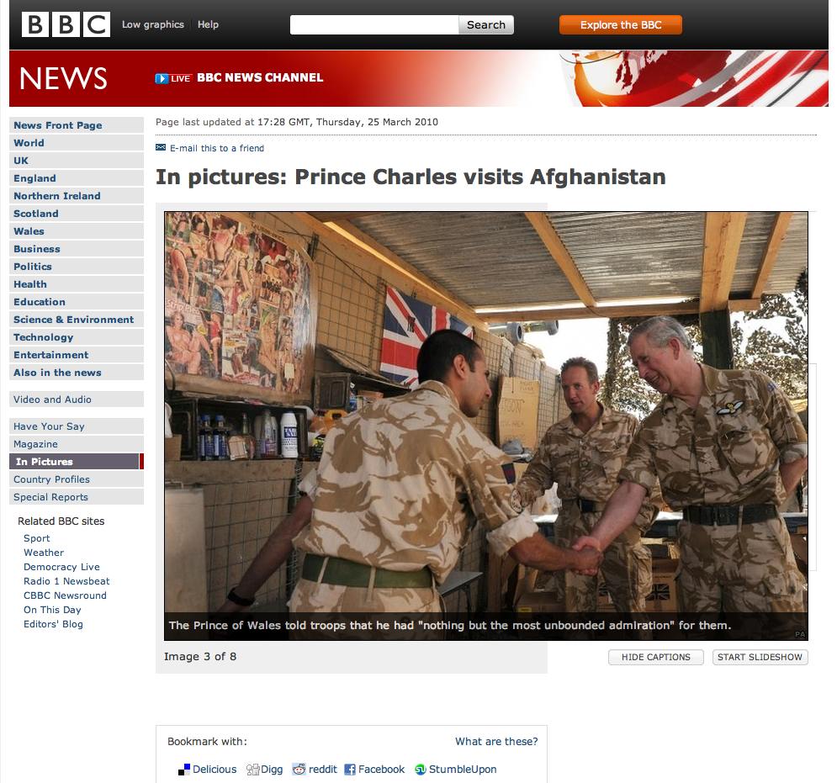Click the Delicious bookmark icon
Screen dimensions: 837x783
pyautogui.click(x=184, y=769)
